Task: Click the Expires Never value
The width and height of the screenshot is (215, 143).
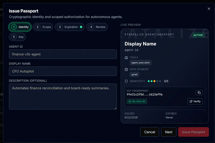Action: 169,117
